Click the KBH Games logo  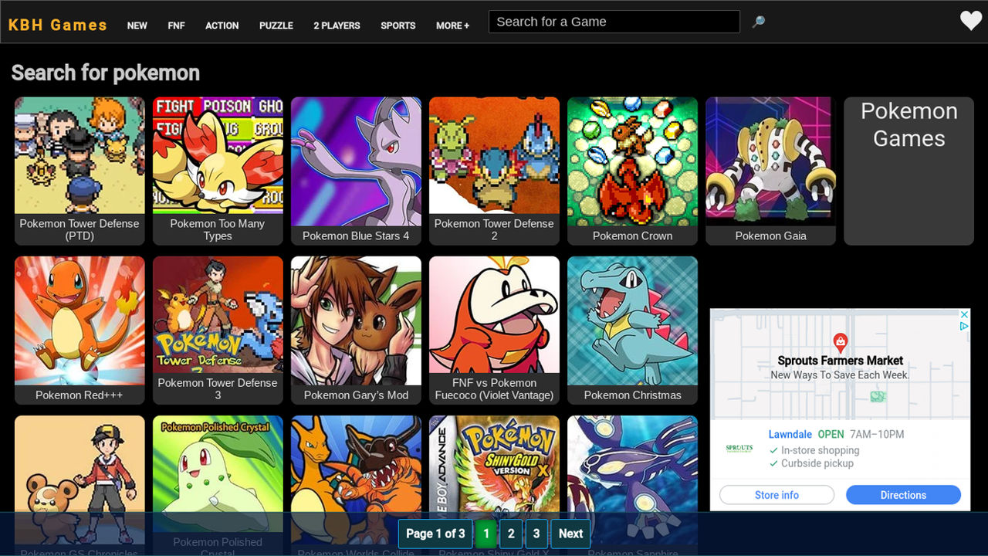click(58, 25)
